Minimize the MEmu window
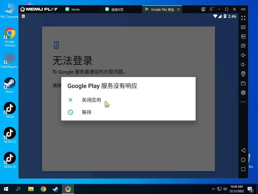The width and height of the screenshot is (258, 194). 219,9
